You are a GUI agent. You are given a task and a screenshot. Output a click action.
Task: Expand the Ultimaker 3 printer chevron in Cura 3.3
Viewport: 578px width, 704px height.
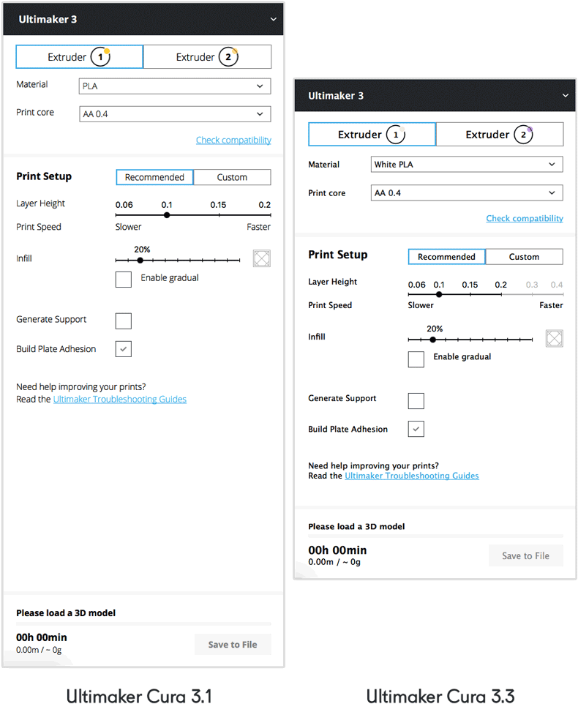click(566, 95)
